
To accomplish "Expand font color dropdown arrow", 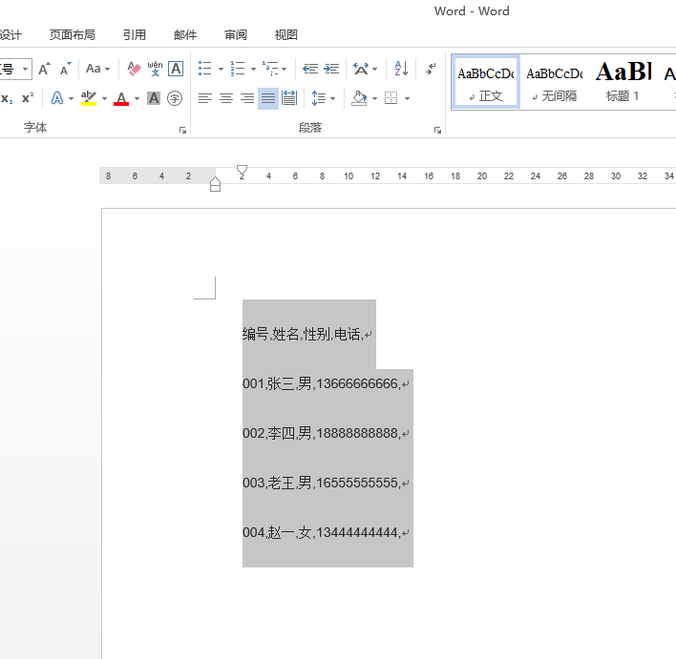I will [137, 98].
